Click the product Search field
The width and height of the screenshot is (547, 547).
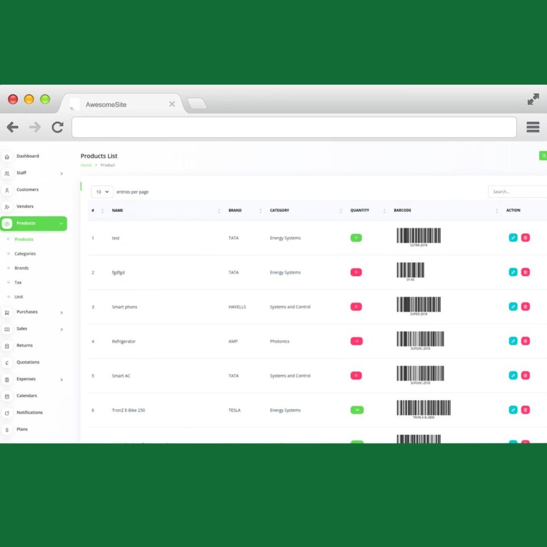pos(517,191)
